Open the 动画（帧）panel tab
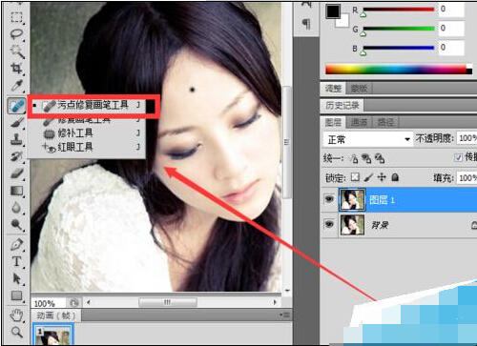This screenshot has height=346, width=477. (56, 315)
